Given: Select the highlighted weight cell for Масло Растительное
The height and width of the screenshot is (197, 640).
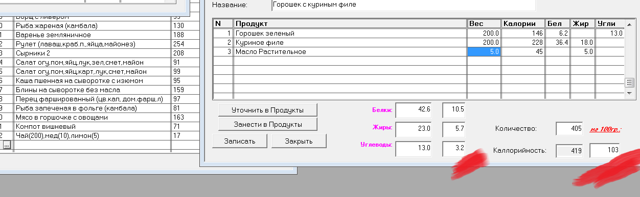Looking at the screenshot, I should click(x=484, y=51).
